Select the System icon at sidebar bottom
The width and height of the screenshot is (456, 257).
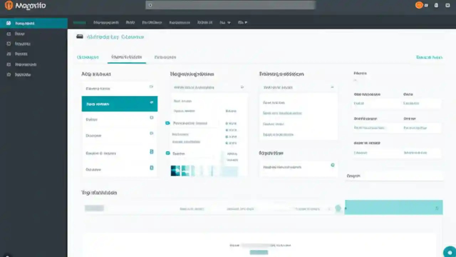tap(9, 74)
